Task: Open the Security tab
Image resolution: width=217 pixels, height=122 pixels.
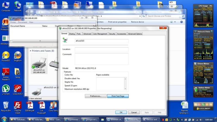Action: 112,34
